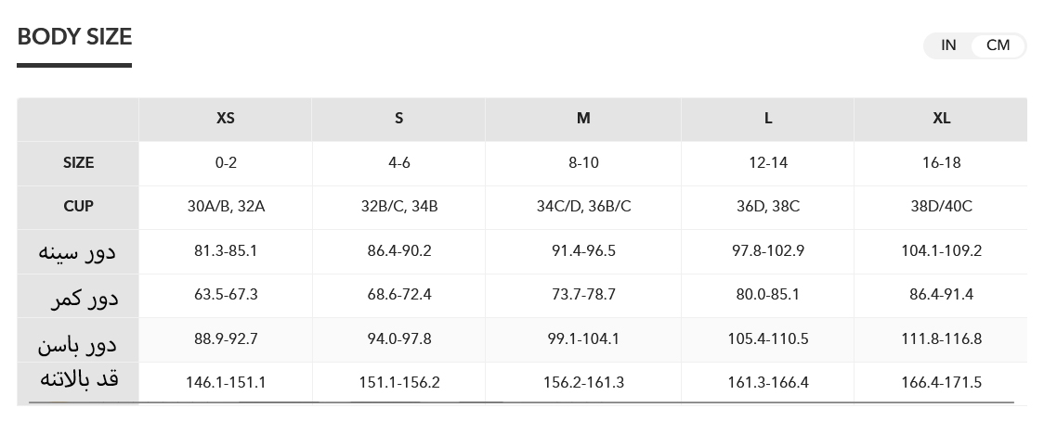Select the M column header
This screenshot has height=421, width=1044.
coord(583,119)
